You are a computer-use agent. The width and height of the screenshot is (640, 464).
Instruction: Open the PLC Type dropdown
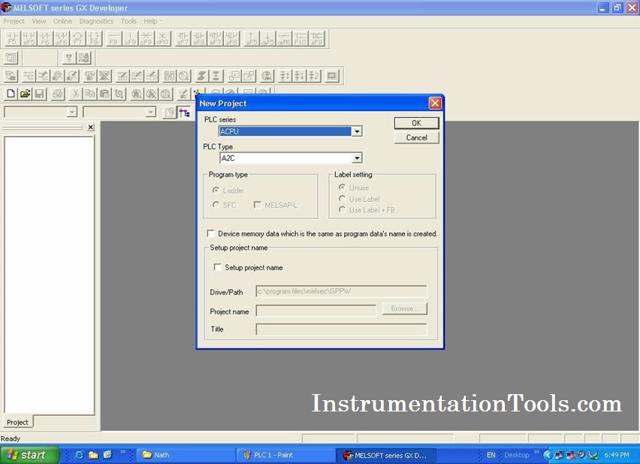[357, 158]
